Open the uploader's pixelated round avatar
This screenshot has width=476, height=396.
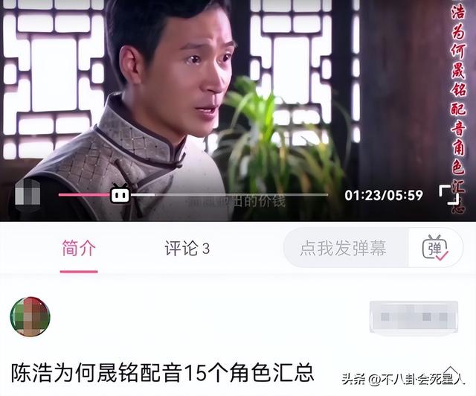(30, 316)
